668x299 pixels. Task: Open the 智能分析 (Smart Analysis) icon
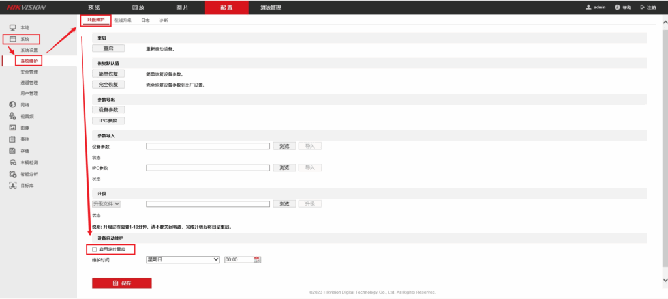(x=12, y=174)
